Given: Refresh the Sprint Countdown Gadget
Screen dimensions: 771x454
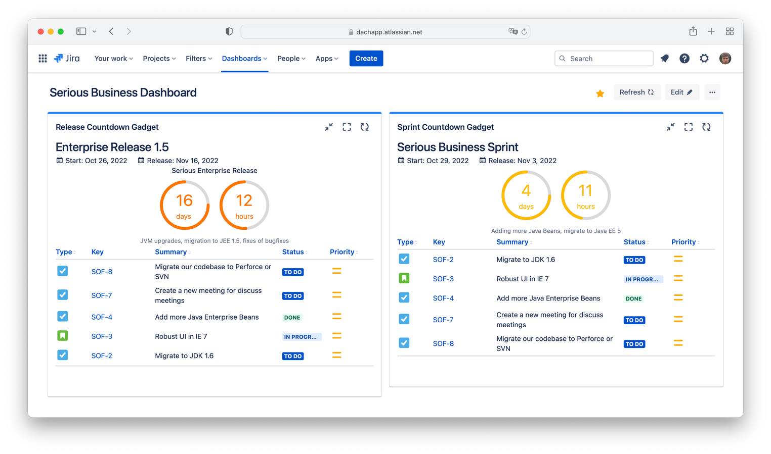Looking at the screenshot, I should click(x=707, y=127).
